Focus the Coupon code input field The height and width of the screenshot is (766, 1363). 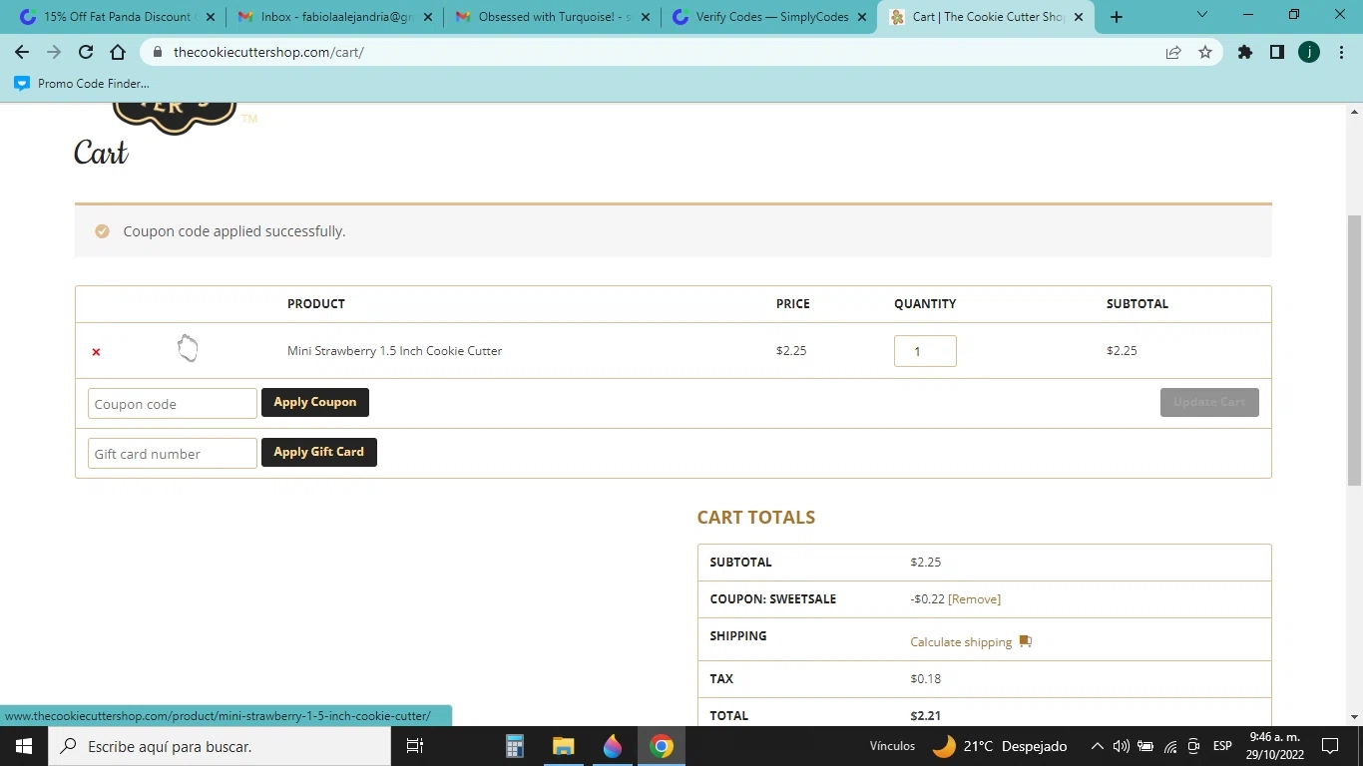173,404
